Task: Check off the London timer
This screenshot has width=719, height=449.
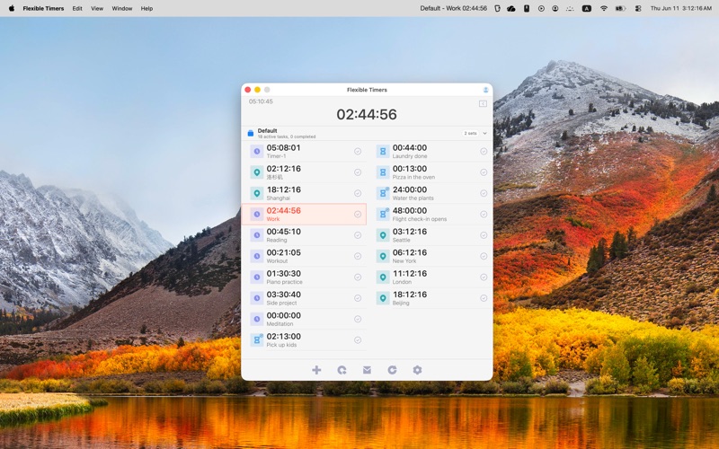Action: (484, 277)
